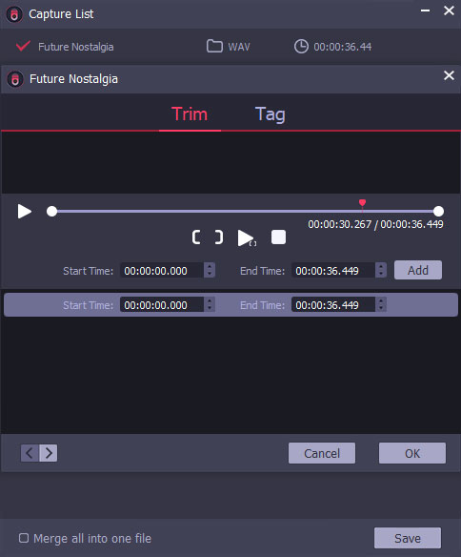Confirm trimming with OK
Screen dimensions: 461x557
point(412,453)
